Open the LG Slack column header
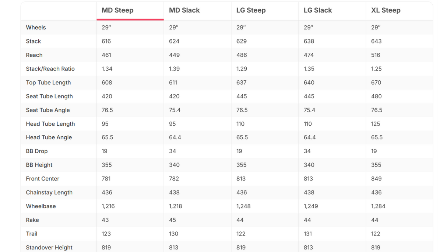Image resolution: width=447 pixels, height=252 pixels. 332,11
